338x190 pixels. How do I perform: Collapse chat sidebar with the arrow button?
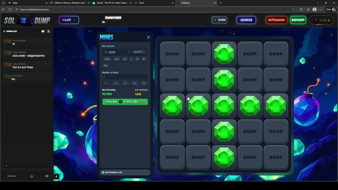56,176
